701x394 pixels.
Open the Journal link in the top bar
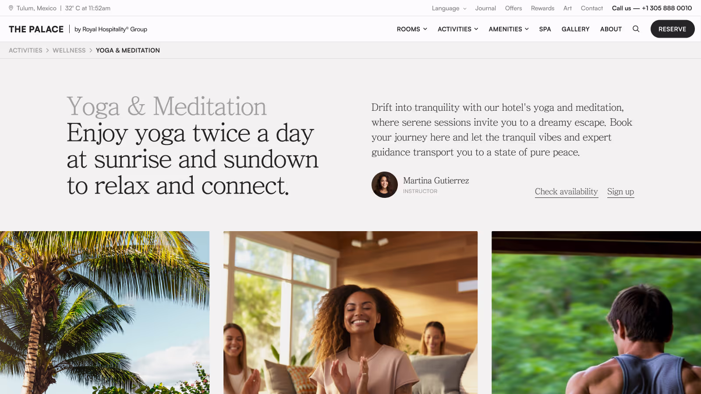click(485, 8)
